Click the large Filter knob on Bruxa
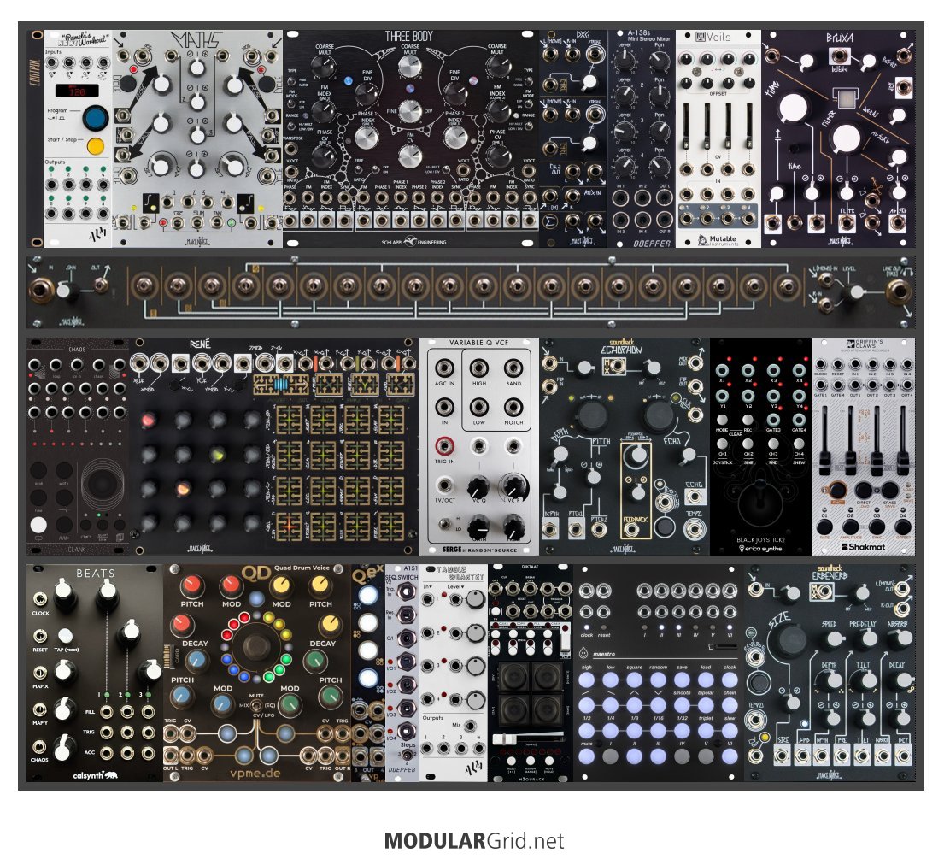The width and height of the screenshot is (950, 859). (x=846, y=138)
